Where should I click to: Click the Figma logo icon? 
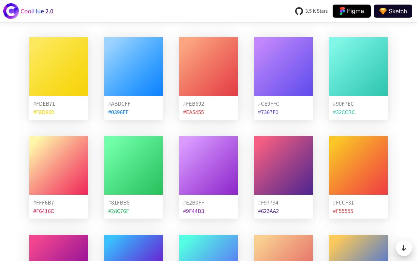[342, 11]
